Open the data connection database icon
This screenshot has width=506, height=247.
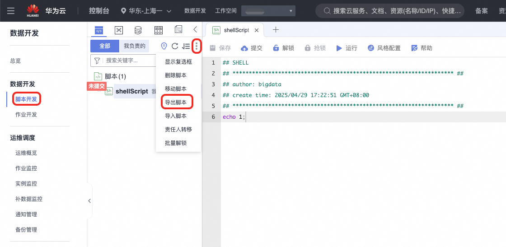[138, 30]
